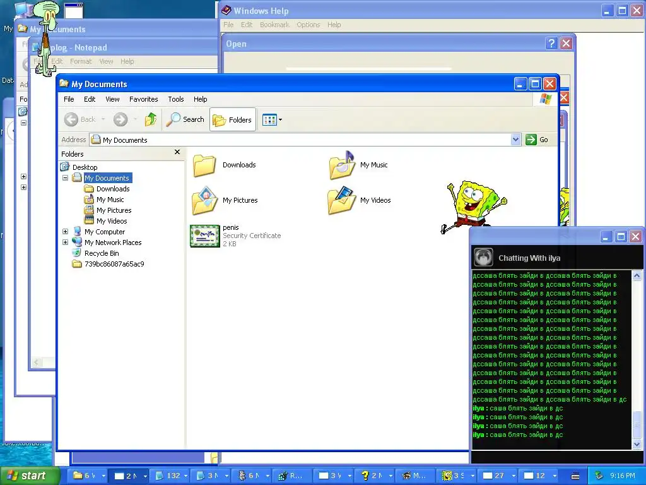Image resolution: width=646 pixels, height=485 pixels.
Task: Click My Network Places icon in tree
Action: [x=77, y=242]
